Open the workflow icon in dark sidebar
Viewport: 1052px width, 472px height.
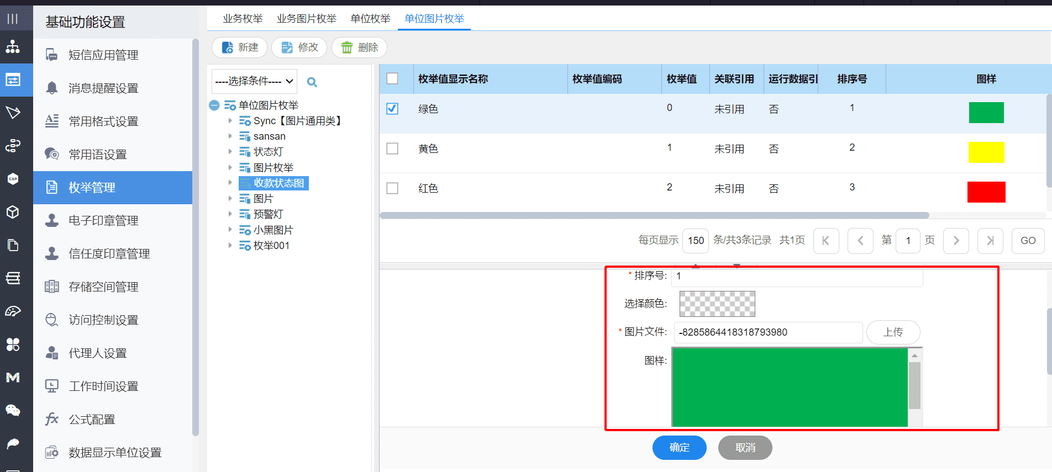(13, 146)
